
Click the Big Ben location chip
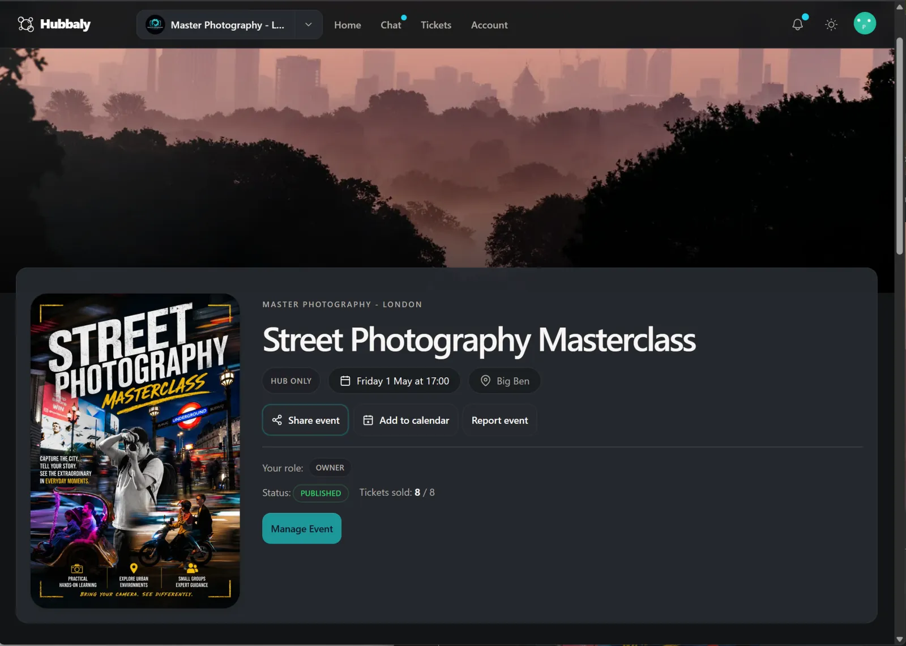tap(505, 381)
